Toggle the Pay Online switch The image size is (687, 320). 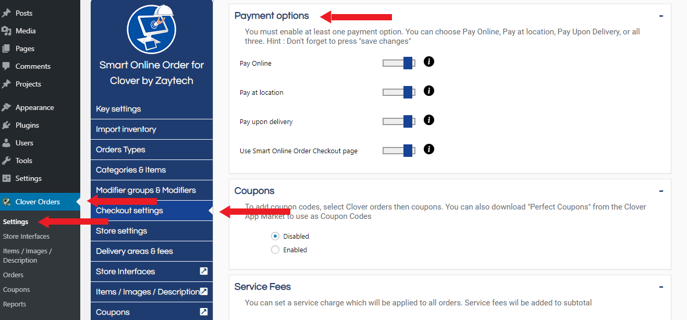(399, 63)
